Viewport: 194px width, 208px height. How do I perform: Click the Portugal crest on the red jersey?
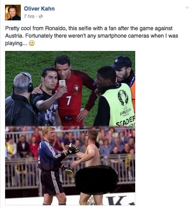[x=76, y=88]
